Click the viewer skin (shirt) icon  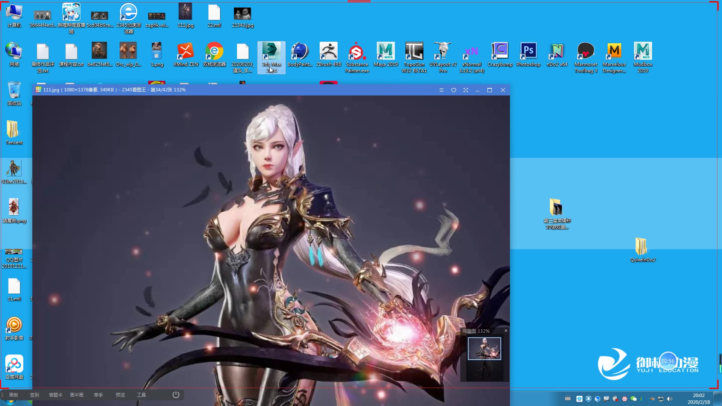pyautogui.click(x=454, y=90)
